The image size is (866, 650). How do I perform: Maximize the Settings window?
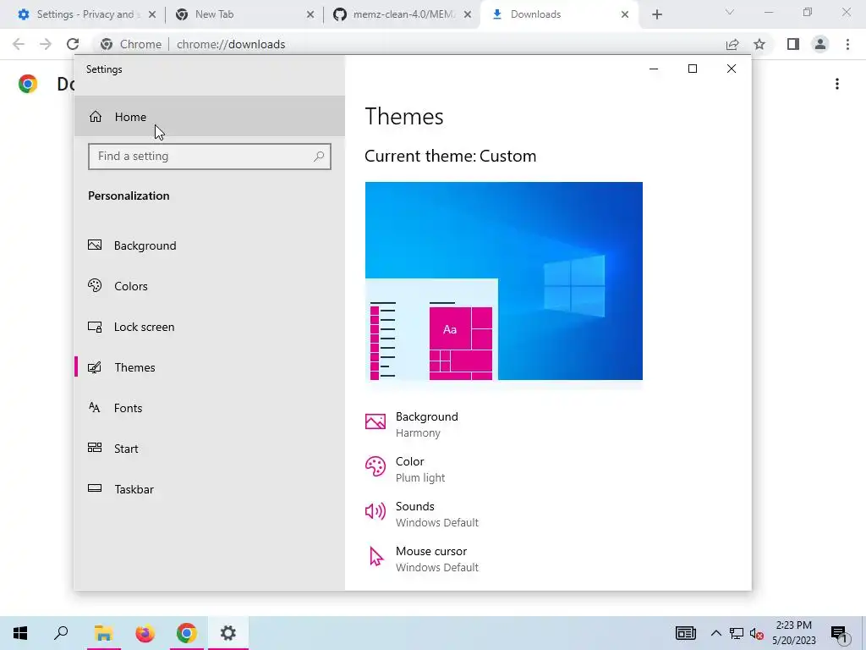[x=693, y=69]
